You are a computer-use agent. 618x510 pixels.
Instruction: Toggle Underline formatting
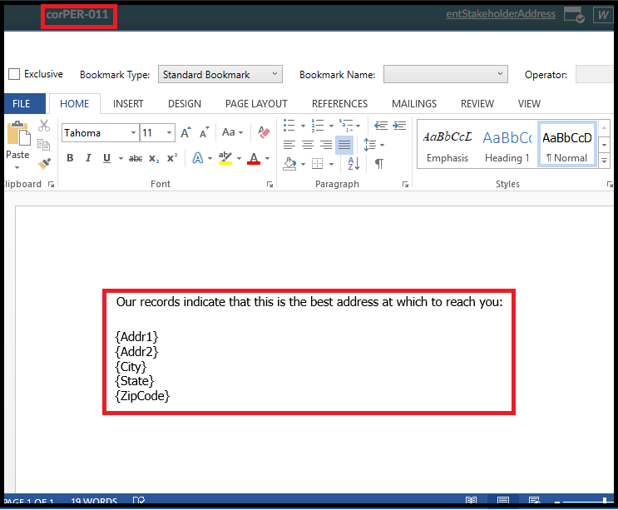106,158
